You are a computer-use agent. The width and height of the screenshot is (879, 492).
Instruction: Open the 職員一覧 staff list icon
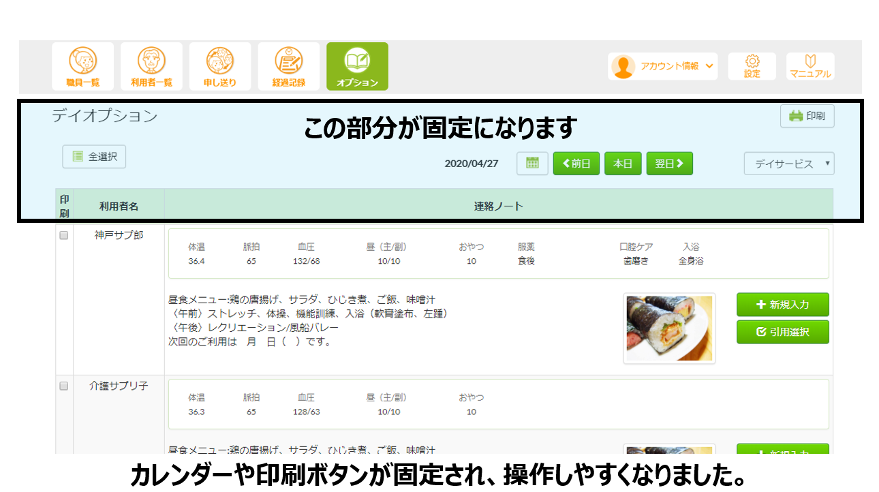click(x=83, y=67)
